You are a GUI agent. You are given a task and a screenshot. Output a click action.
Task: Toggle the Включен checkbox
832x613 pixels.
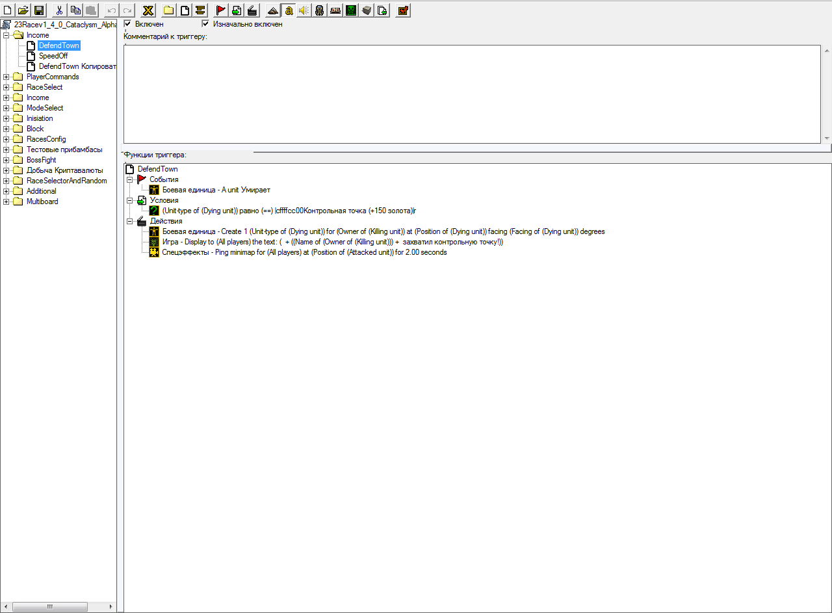pyautogui.click(x=128, y=24)
